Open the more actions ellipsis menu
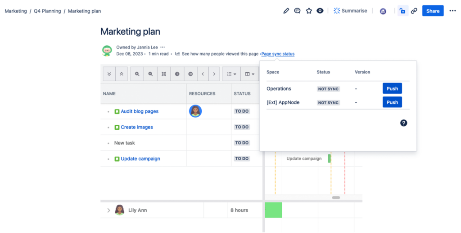The height and width of the screenshot is (233, 461). coord(452,11)
